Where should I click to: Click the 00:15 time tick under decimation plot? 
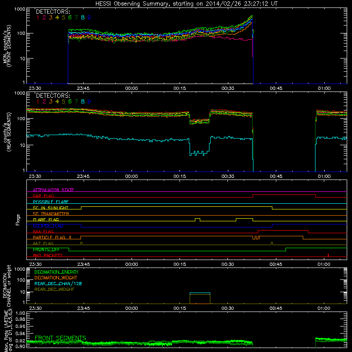tap(180, 308)
